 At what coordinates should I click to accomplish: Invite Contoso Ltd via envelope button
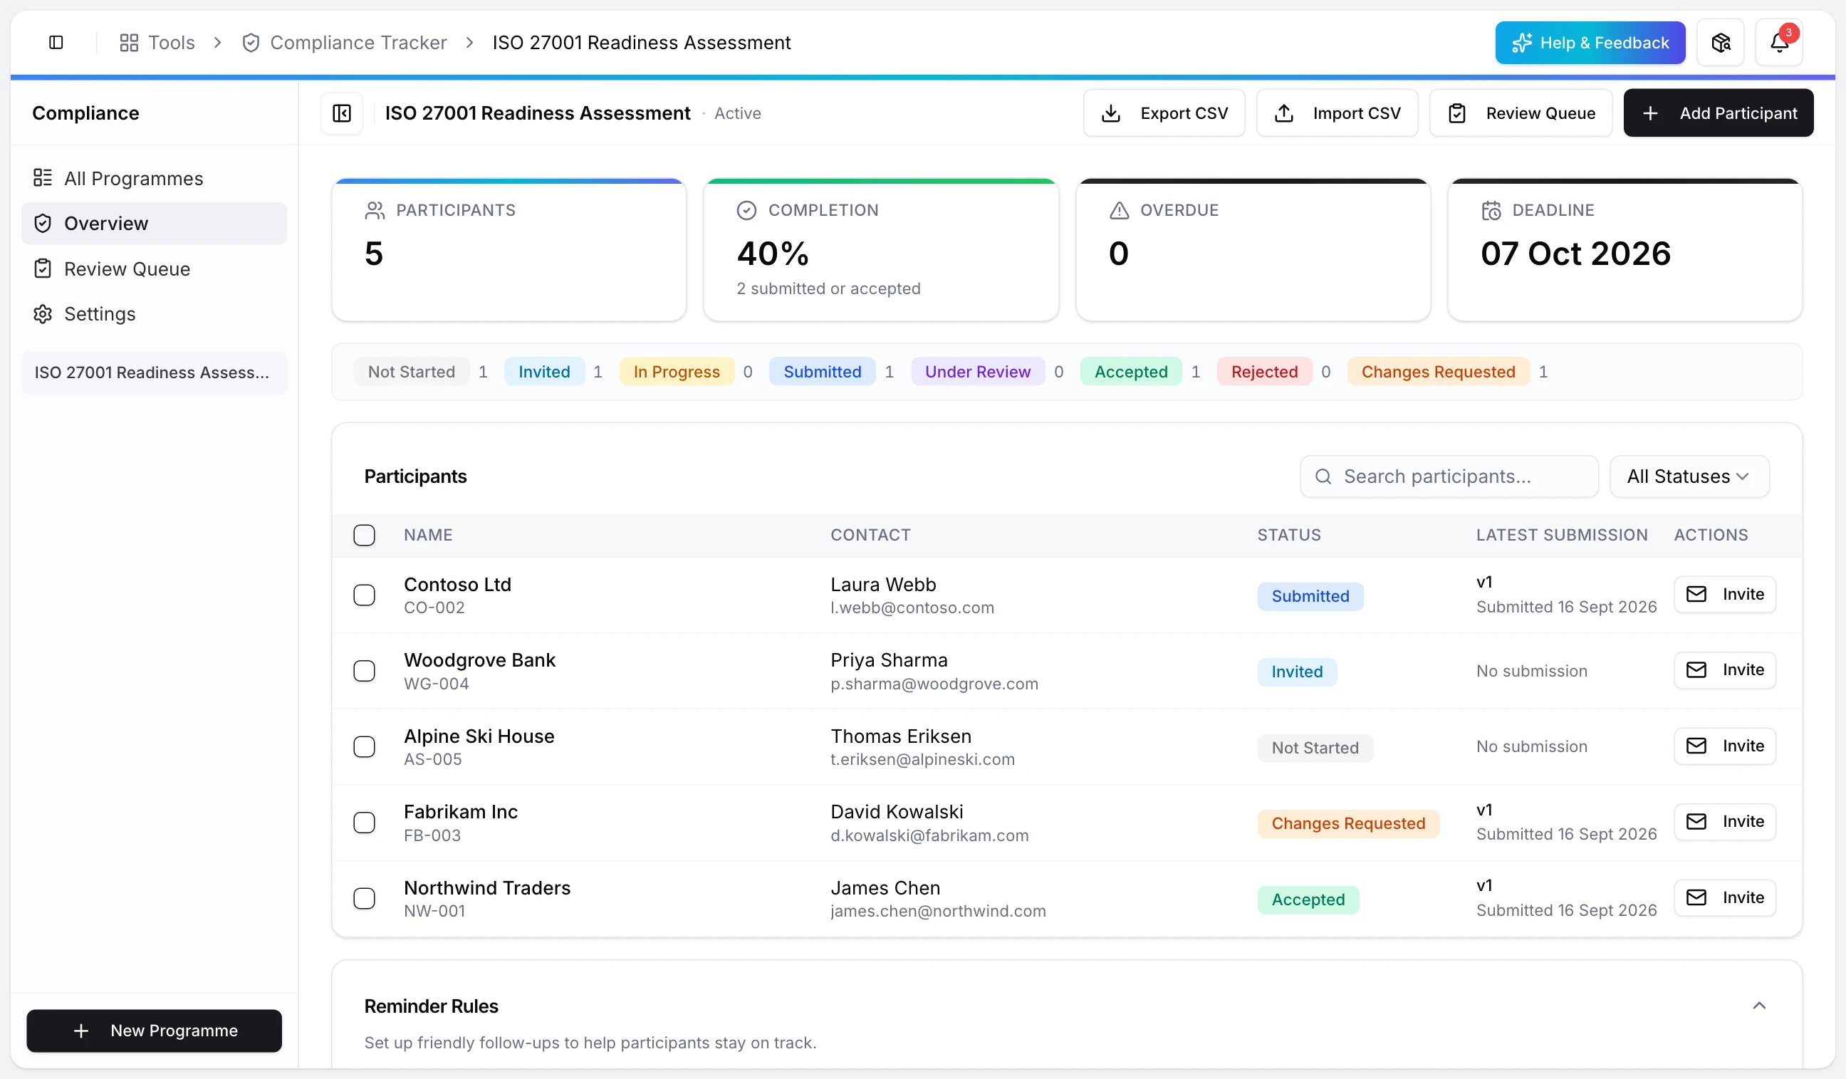1725,594
